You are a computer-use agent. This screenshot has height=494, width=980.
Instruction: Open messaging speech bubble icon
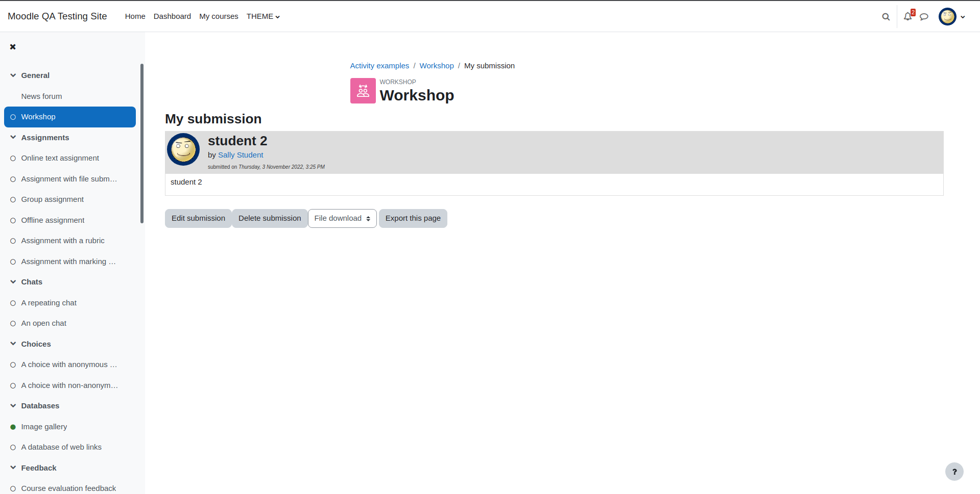click(x=924, y=17)
